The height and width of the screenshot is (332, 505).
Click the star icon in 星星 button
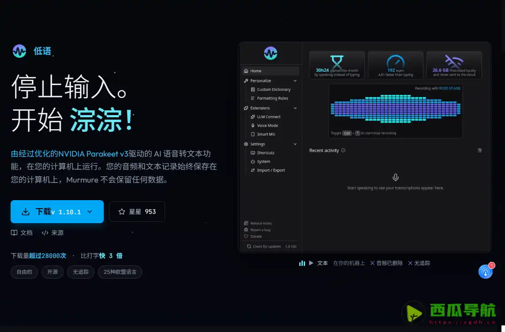(122, 212)
